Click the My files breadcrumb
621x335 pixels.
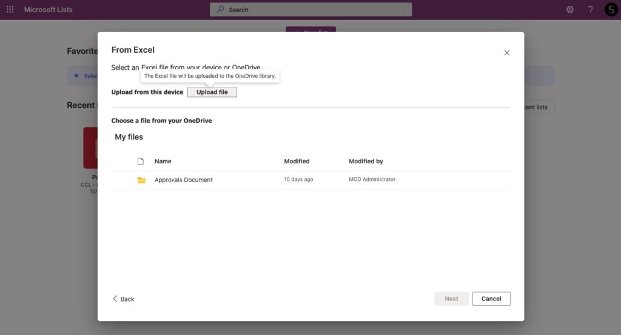click(129, 137)
